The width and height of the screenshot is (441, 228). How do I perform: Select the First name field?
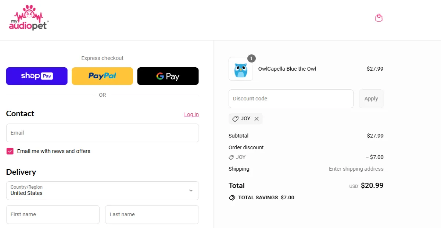(53, 214)
